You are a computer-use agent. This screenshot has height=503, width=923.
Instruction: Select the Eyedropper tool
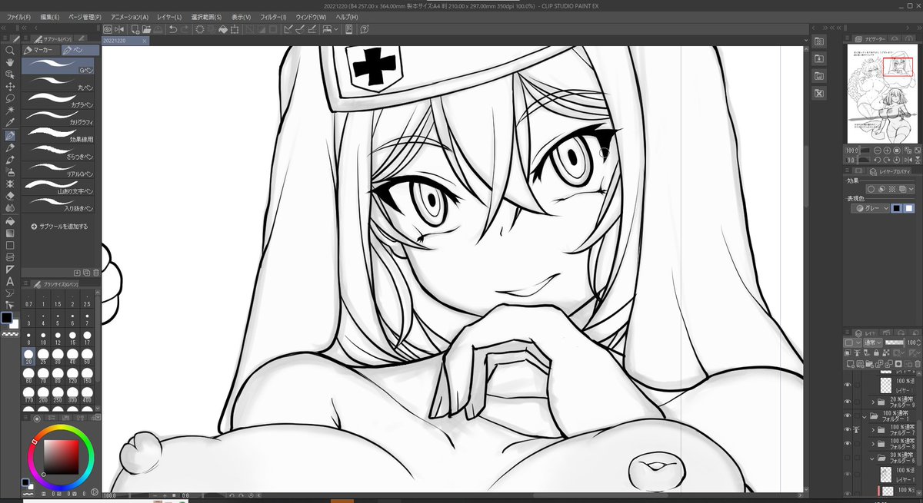pos(10,124)
